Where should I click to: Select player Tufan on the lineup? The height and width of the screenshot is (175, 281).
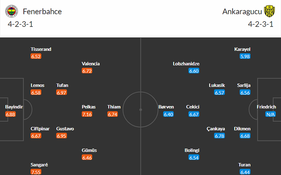click(62, 85)
